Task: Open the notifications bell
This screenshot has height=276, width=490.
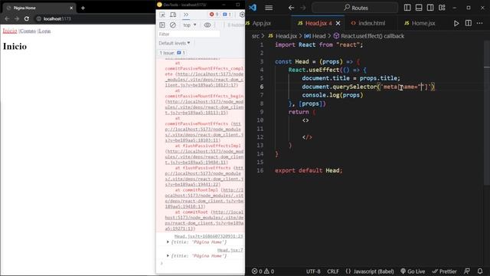Action: pyautogui.click(x=480, y=271)
